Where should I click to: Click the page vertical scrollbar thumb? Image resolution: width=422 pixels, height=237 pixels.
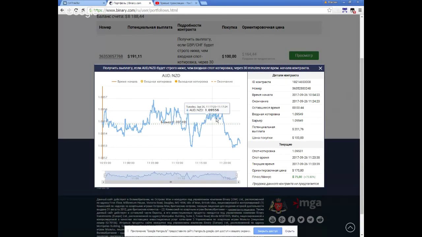362,136
